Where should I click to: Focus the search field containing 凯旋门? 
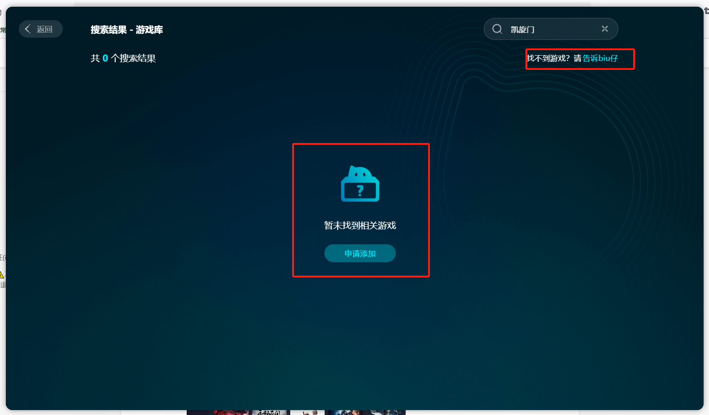tap(552, 29)
